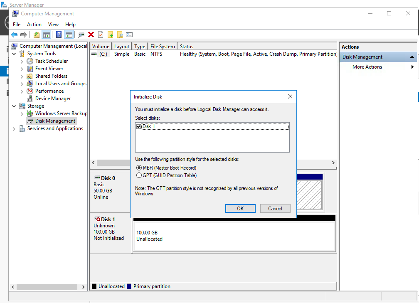Image resolution: width=419 pixels, height=303 pixels.
Task: Collapse the Storage node
Action: (x=14, y=106)
